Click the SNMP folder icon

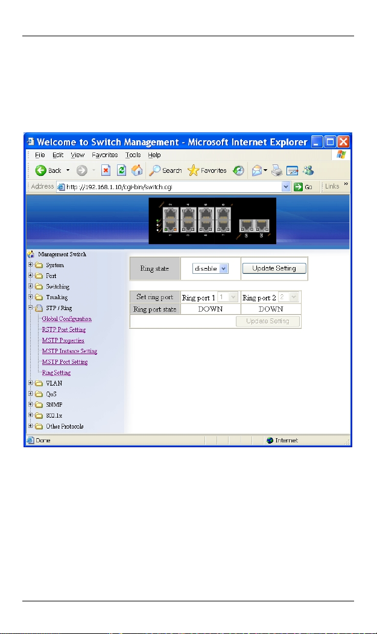point(39,405)
